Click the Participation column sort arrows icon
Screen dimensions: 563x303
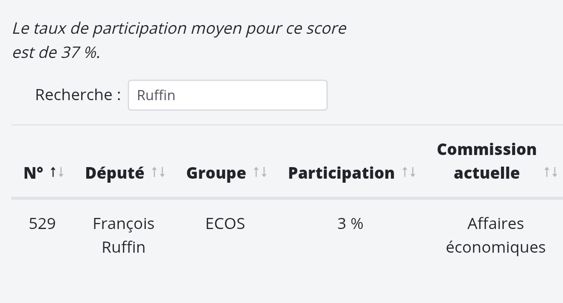pos(409,172)
